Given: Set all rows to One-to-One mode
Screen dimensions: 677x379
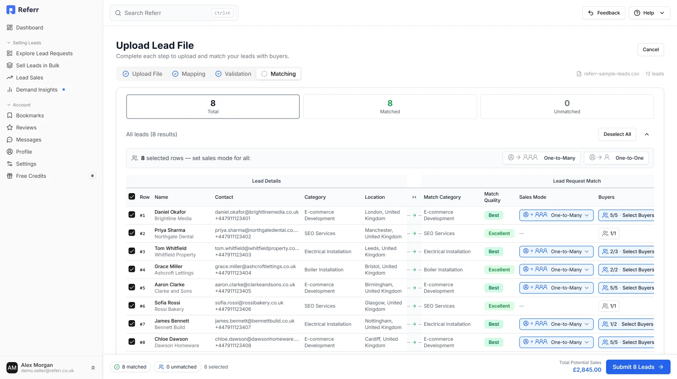Looking at the screenshot, I should coord(616,158).
